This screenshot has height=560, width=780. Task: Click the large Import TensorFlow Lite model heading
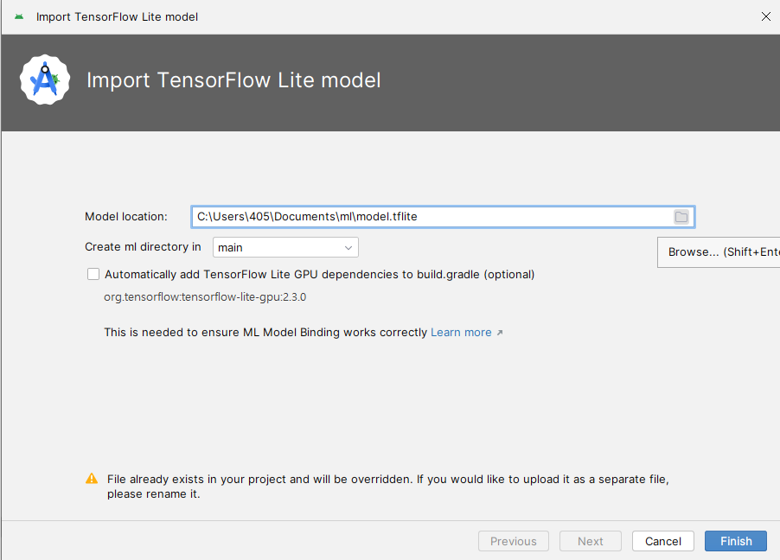pos(233,80)
